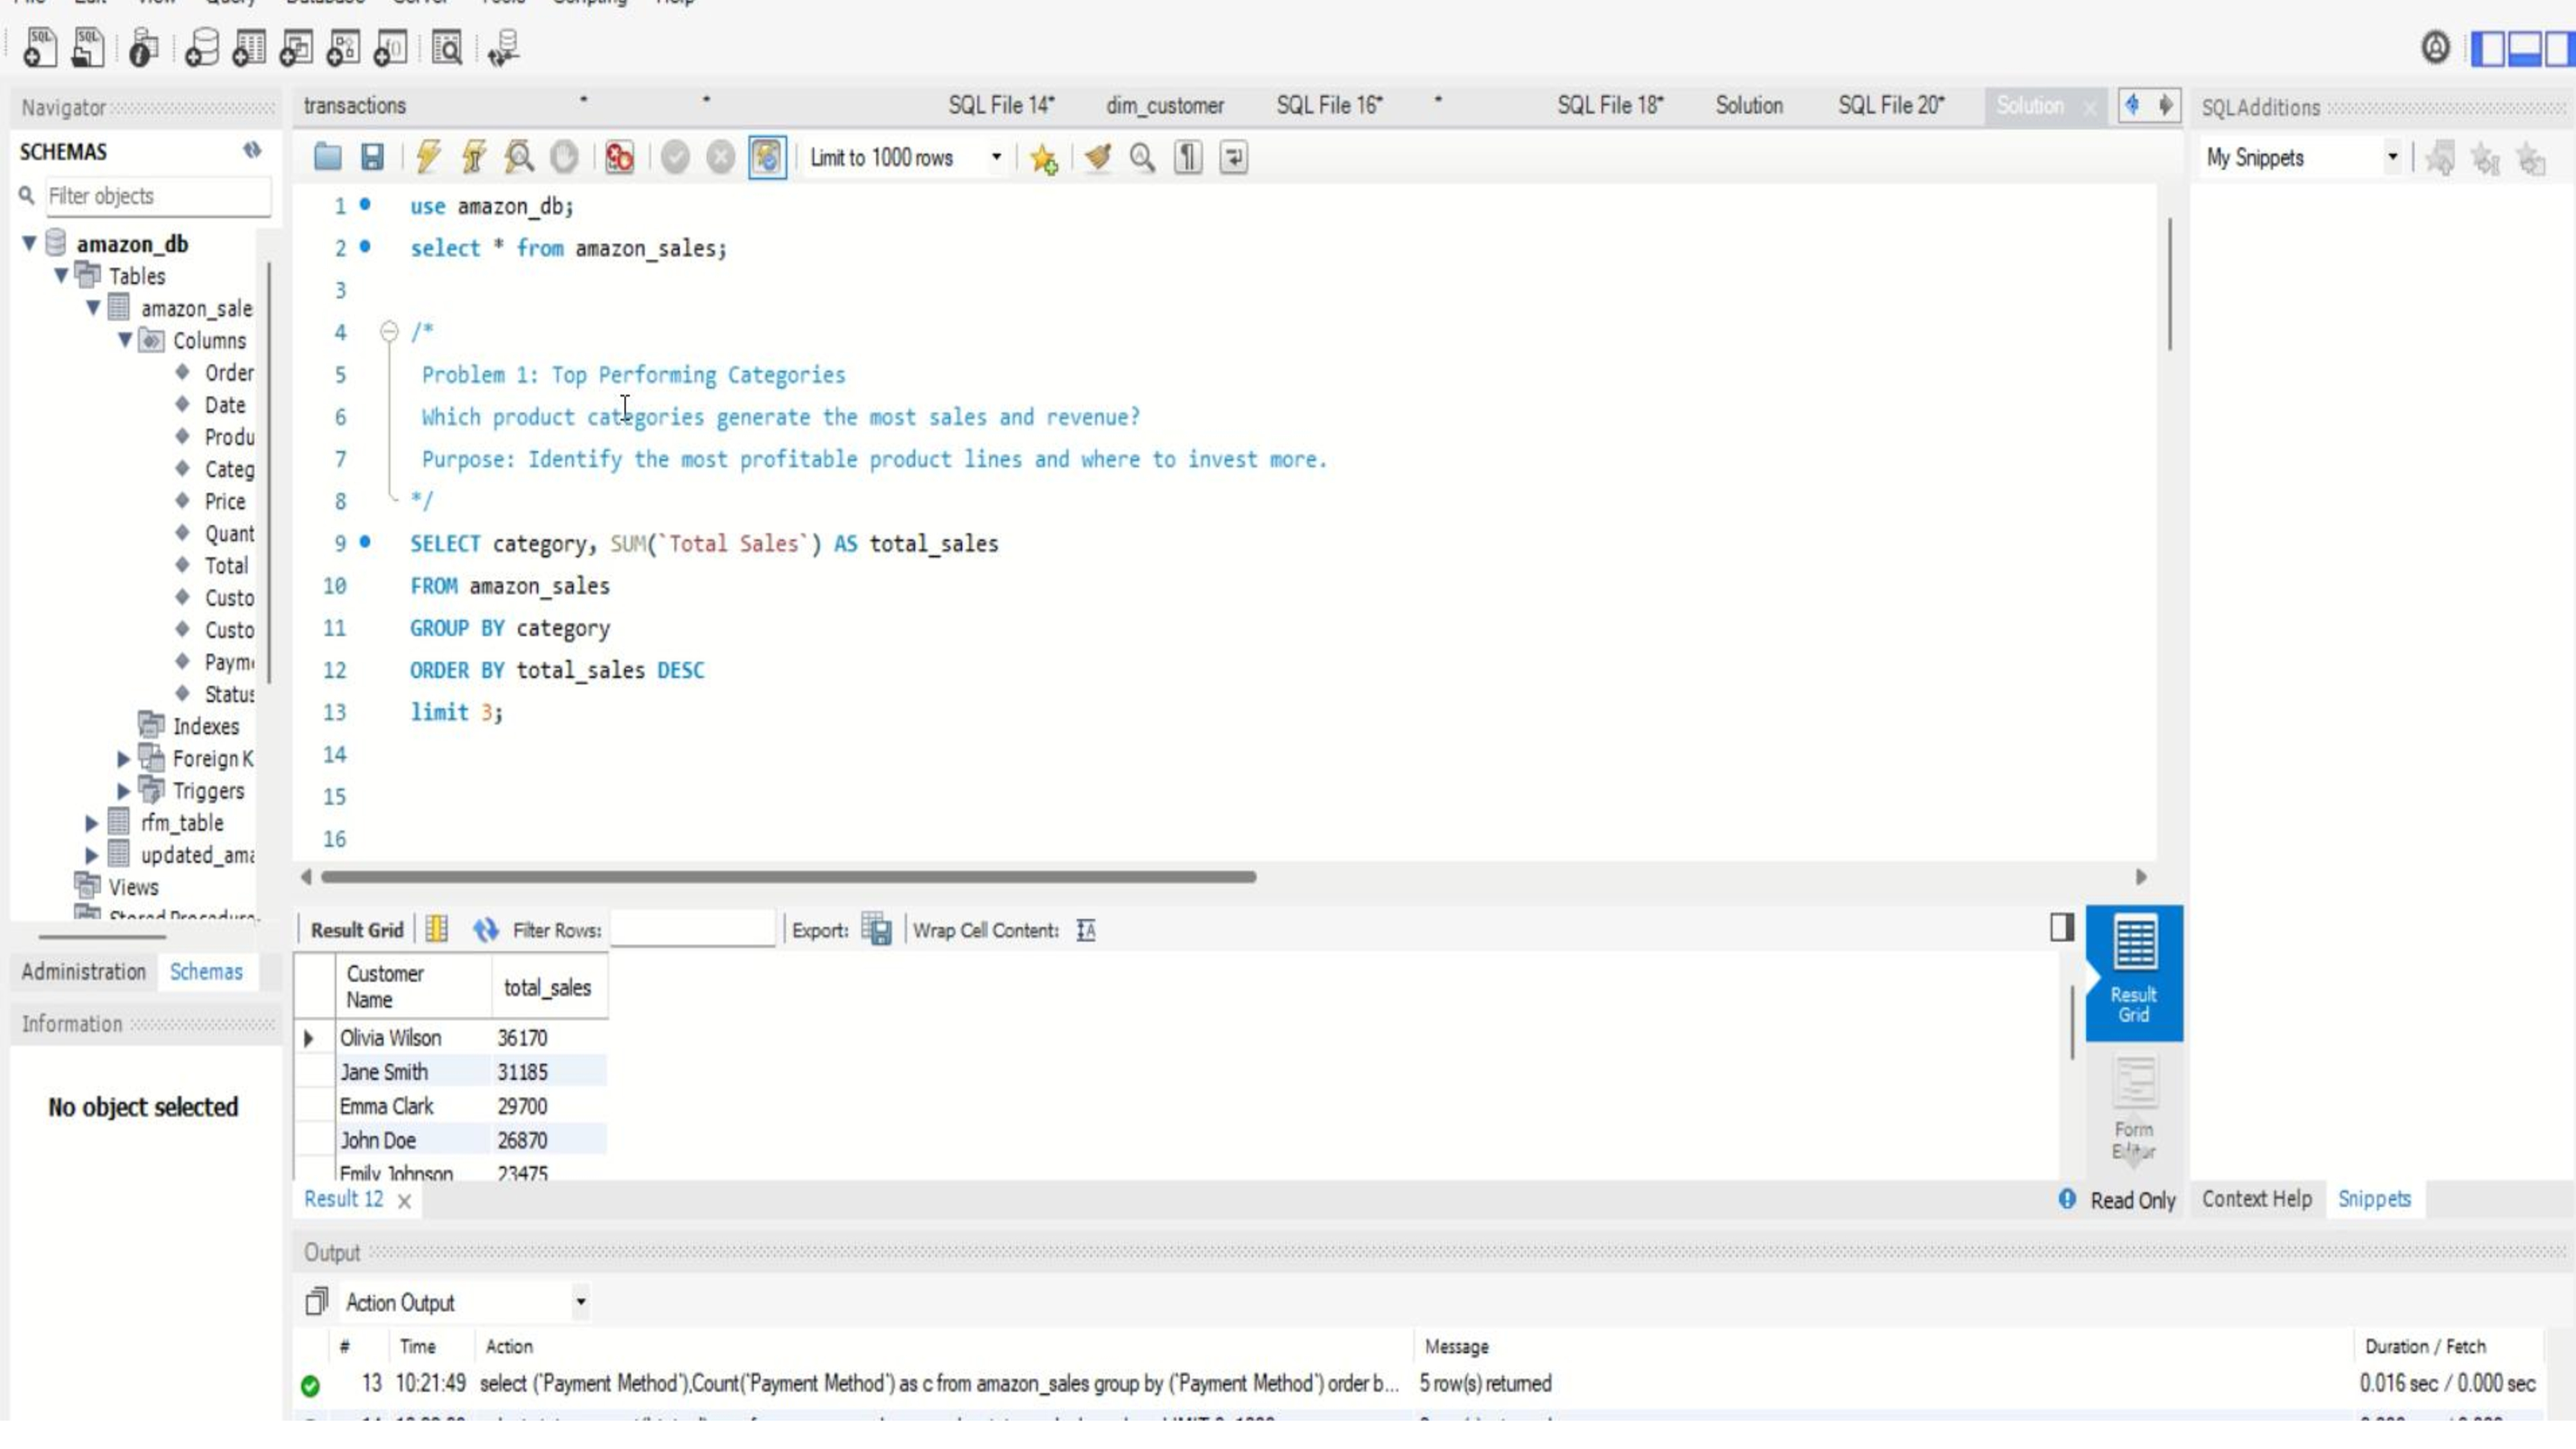Refresh schemas icon in Navigator

click(252, 150)
